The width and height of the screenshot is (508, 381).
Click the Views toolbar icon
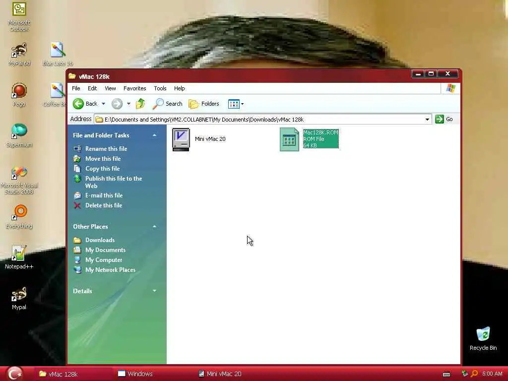click(234, 104)
